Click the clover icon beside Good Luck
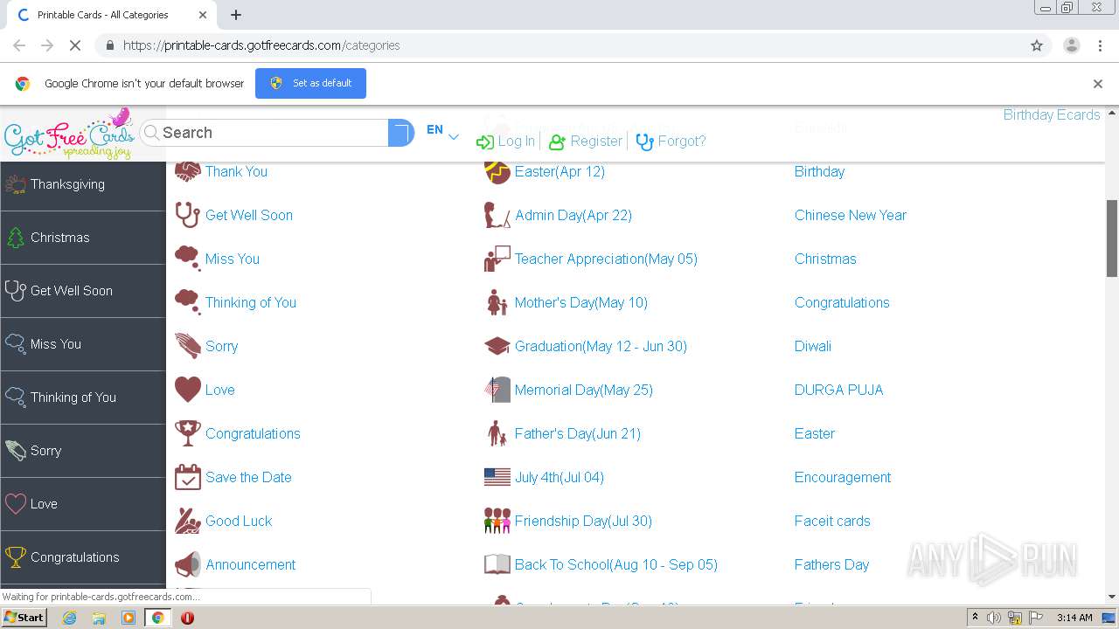This screenshot has width=1119, height=629. (187, 521)
